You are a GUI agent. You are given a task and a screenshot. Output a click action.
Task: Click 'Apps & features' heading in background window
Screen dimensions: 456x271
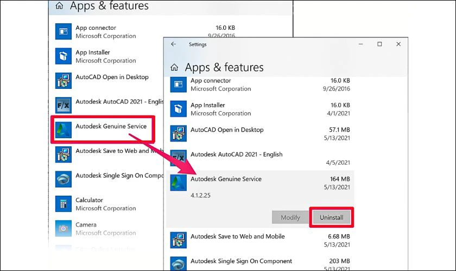coord(109,6)
